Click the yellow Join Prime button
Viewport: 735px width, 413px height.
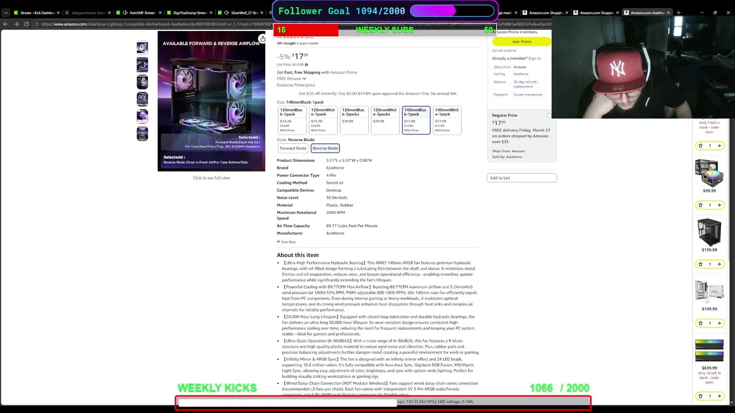point(521,41)
